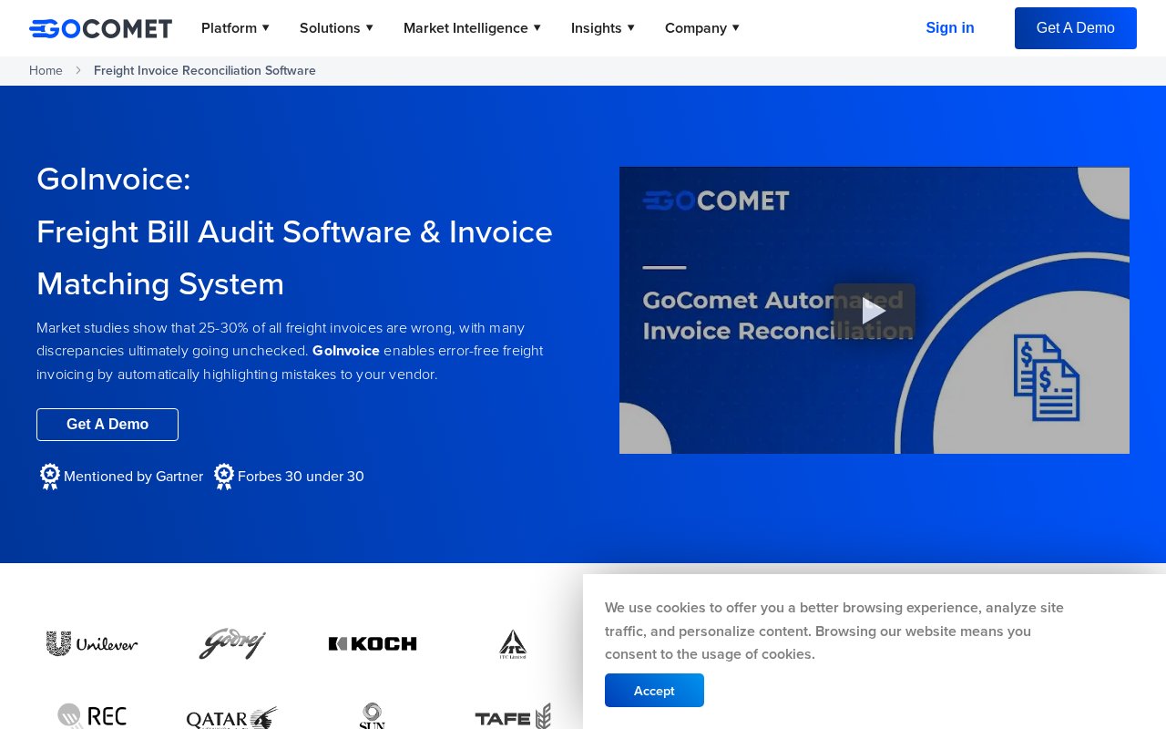Click the Mentioned by Gartner text

point(134,477)
